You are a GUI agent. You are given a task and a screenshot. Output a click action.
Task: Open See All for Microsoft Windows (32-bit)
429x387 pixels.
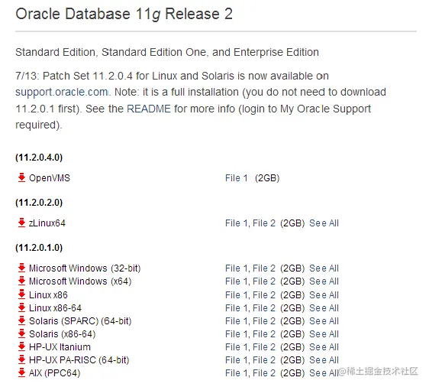coord(324,268)
